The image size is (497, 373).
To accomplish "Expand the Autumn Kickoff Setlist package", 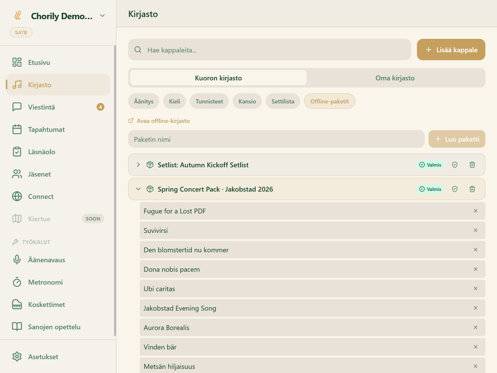I will (x=138, y=165).
